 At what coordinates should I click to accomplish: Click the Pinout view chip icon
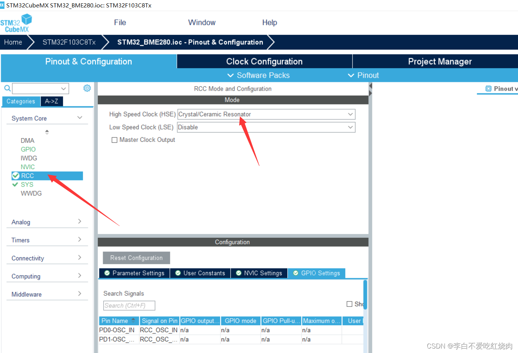(x=488, y=89)
